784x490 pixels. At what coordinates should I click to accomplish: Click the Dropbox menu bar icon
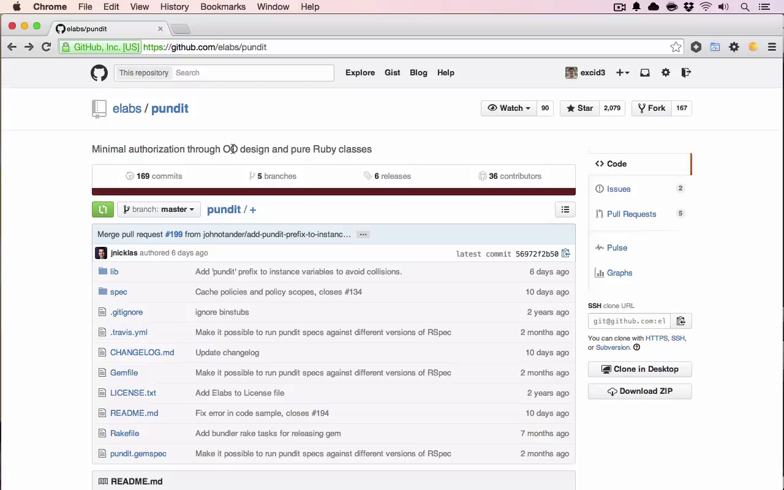pos(688,7)
